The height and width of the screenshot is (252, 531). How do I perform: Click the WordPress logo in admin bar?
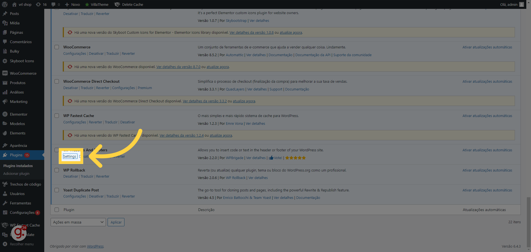click(x=5, y=4)
